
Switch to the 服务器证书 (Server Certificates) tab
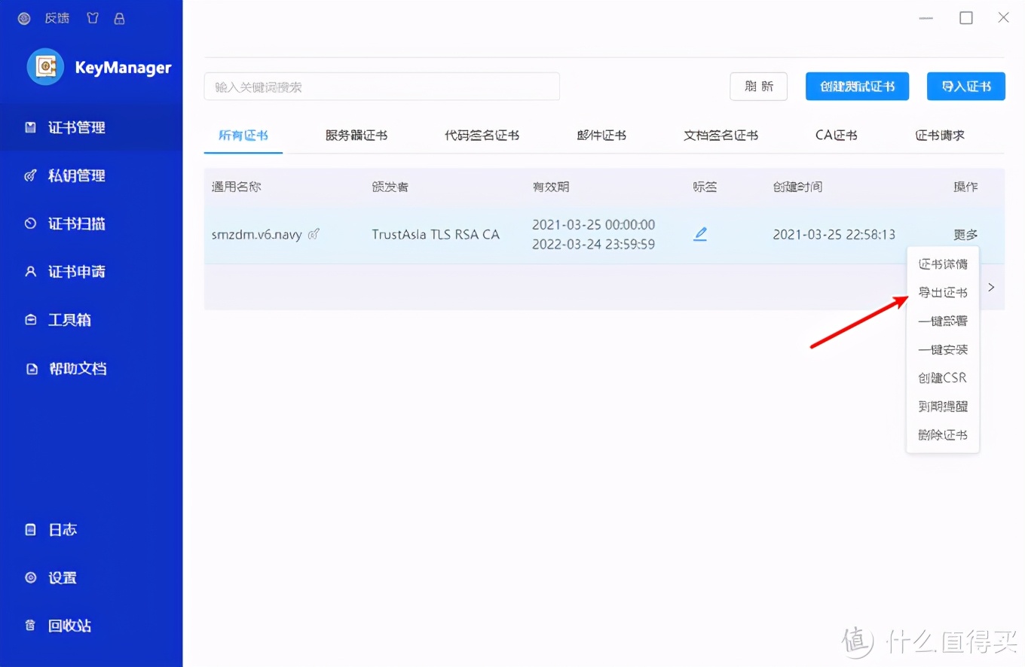pos(356,135)
